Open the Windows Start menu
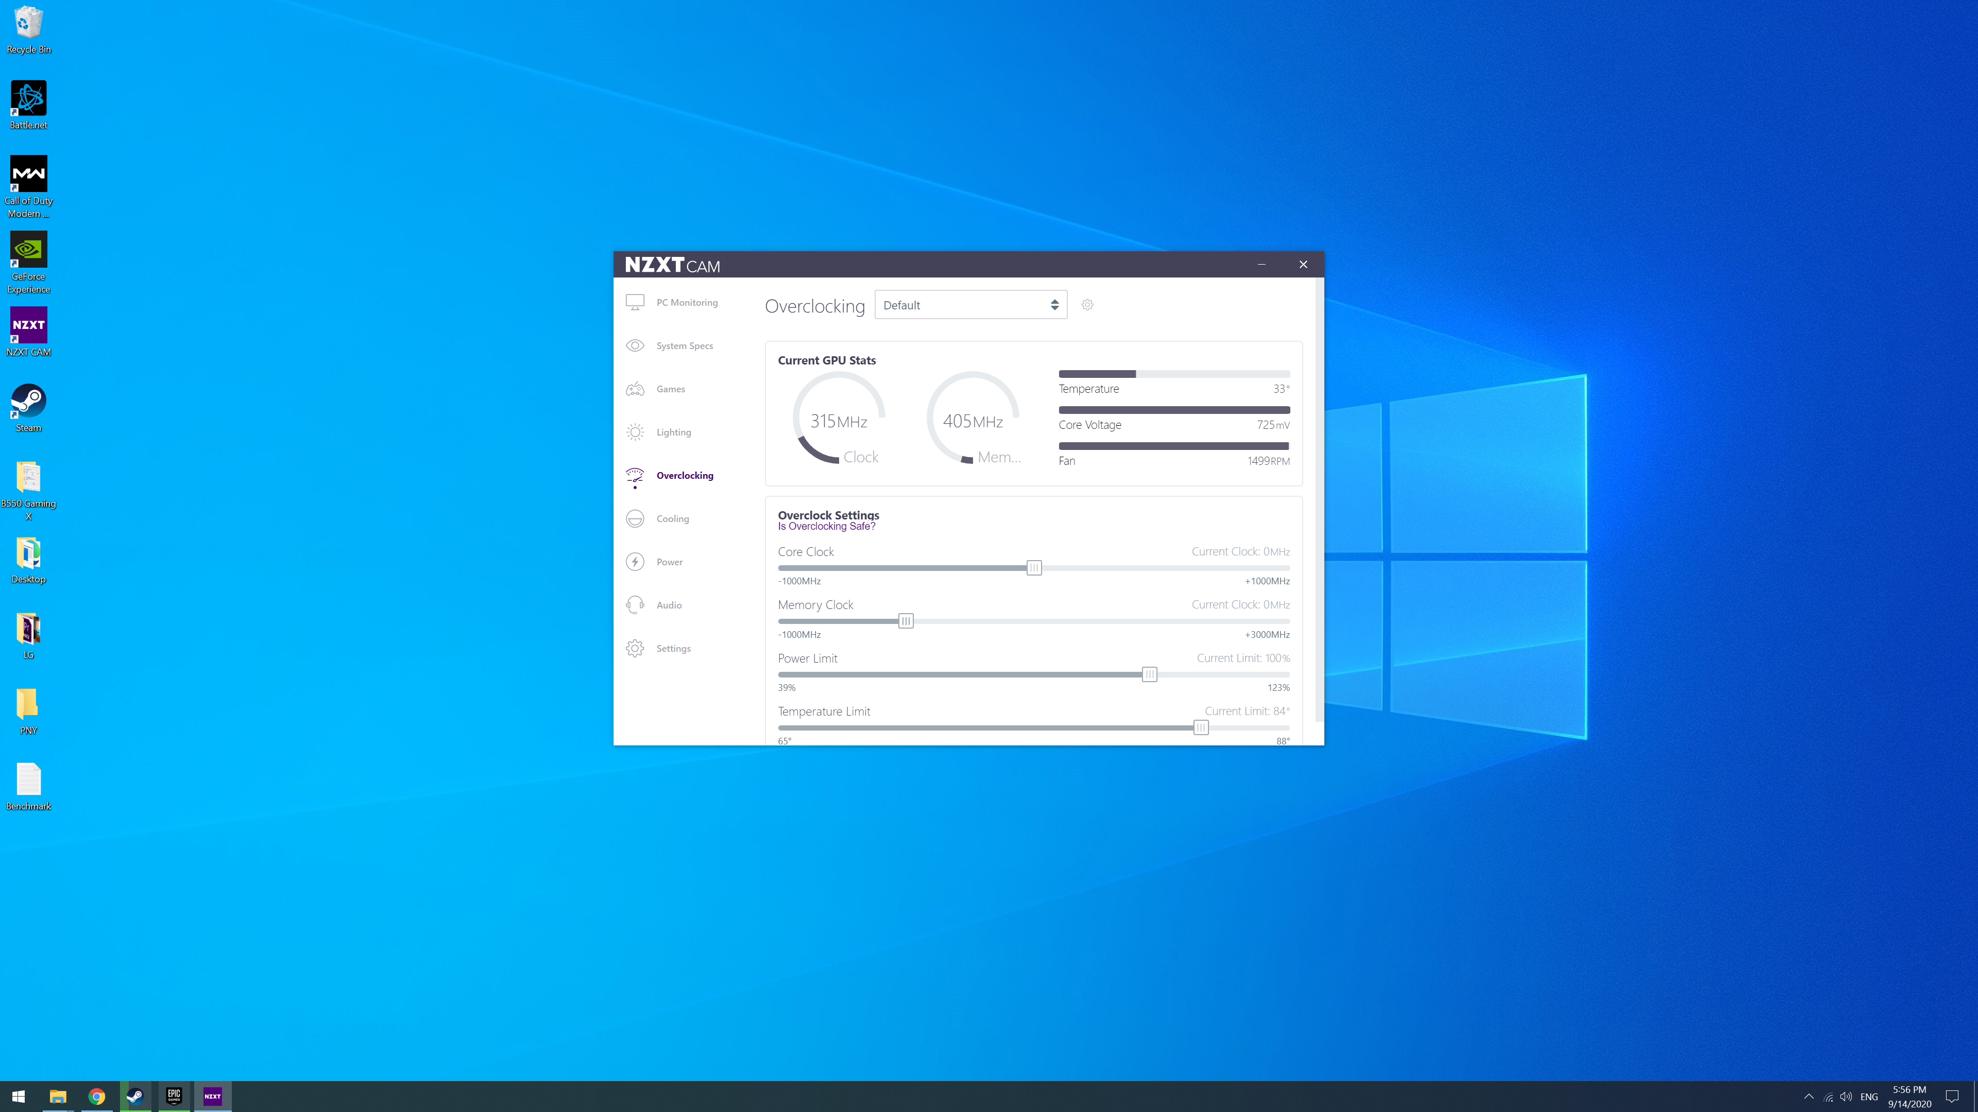1978x1112 pixels. click(19, 1096)
